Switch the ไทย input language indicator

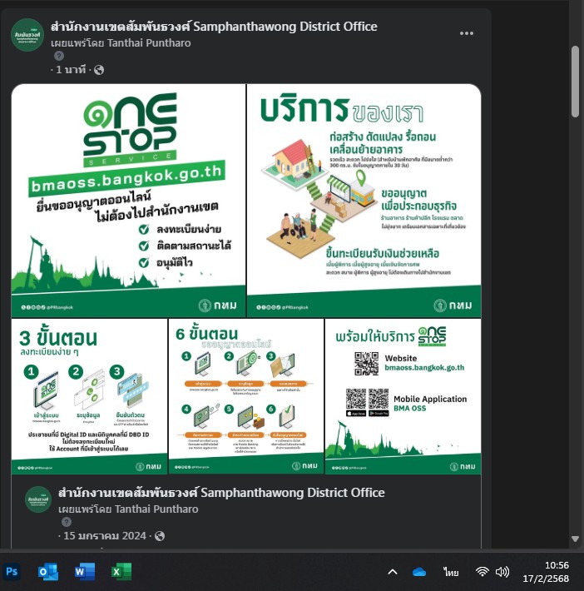pyautogui.click(x=451, y=572)
